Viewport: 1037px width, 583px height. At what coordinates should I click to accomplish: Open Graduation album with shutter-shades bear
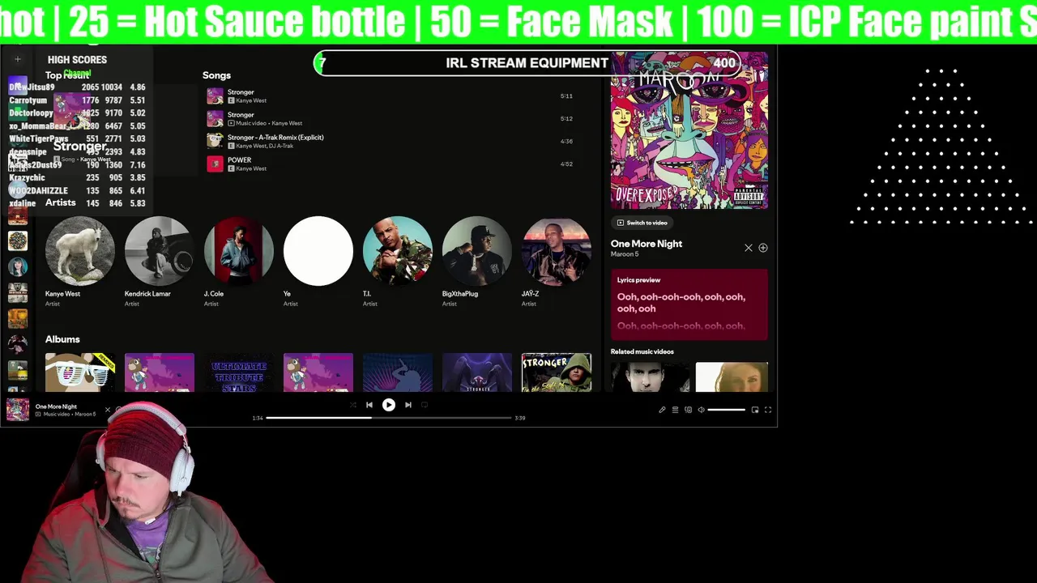(80, 372)
